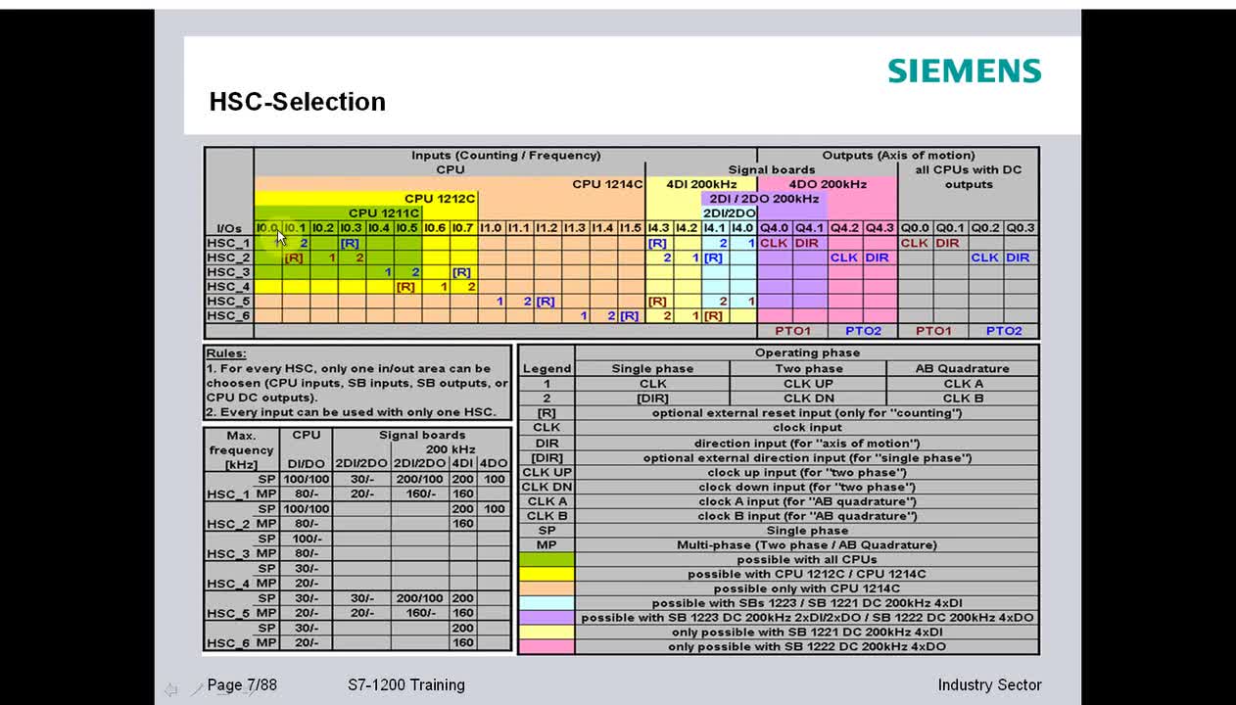Click the 'CPU 1212C' header band label
This screenshot has height=705, width=1236.
440,199
